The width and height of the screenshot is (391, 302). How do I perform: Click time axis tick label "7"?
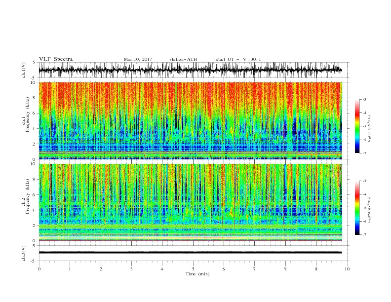click(x=255, y=269)
